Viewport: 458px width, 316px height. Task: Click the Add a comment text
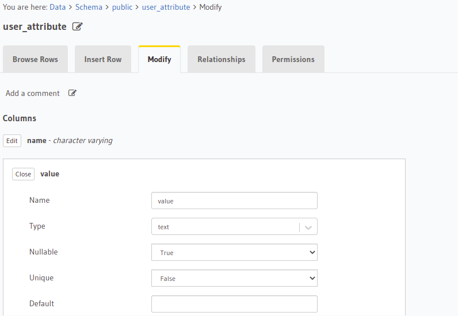click(33, 93)
